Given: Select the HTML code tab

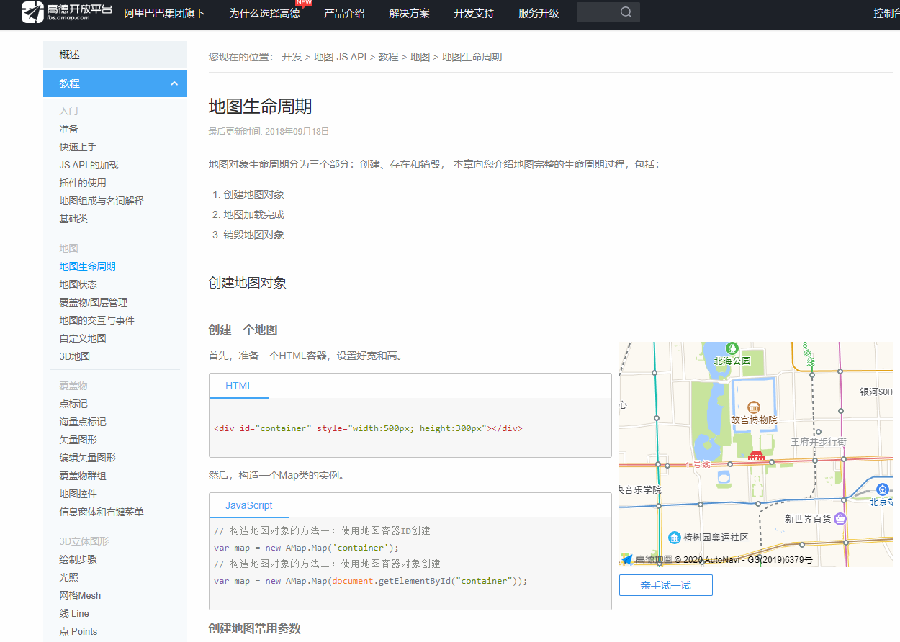Looking at the screenshot, I should coord(239,386).
